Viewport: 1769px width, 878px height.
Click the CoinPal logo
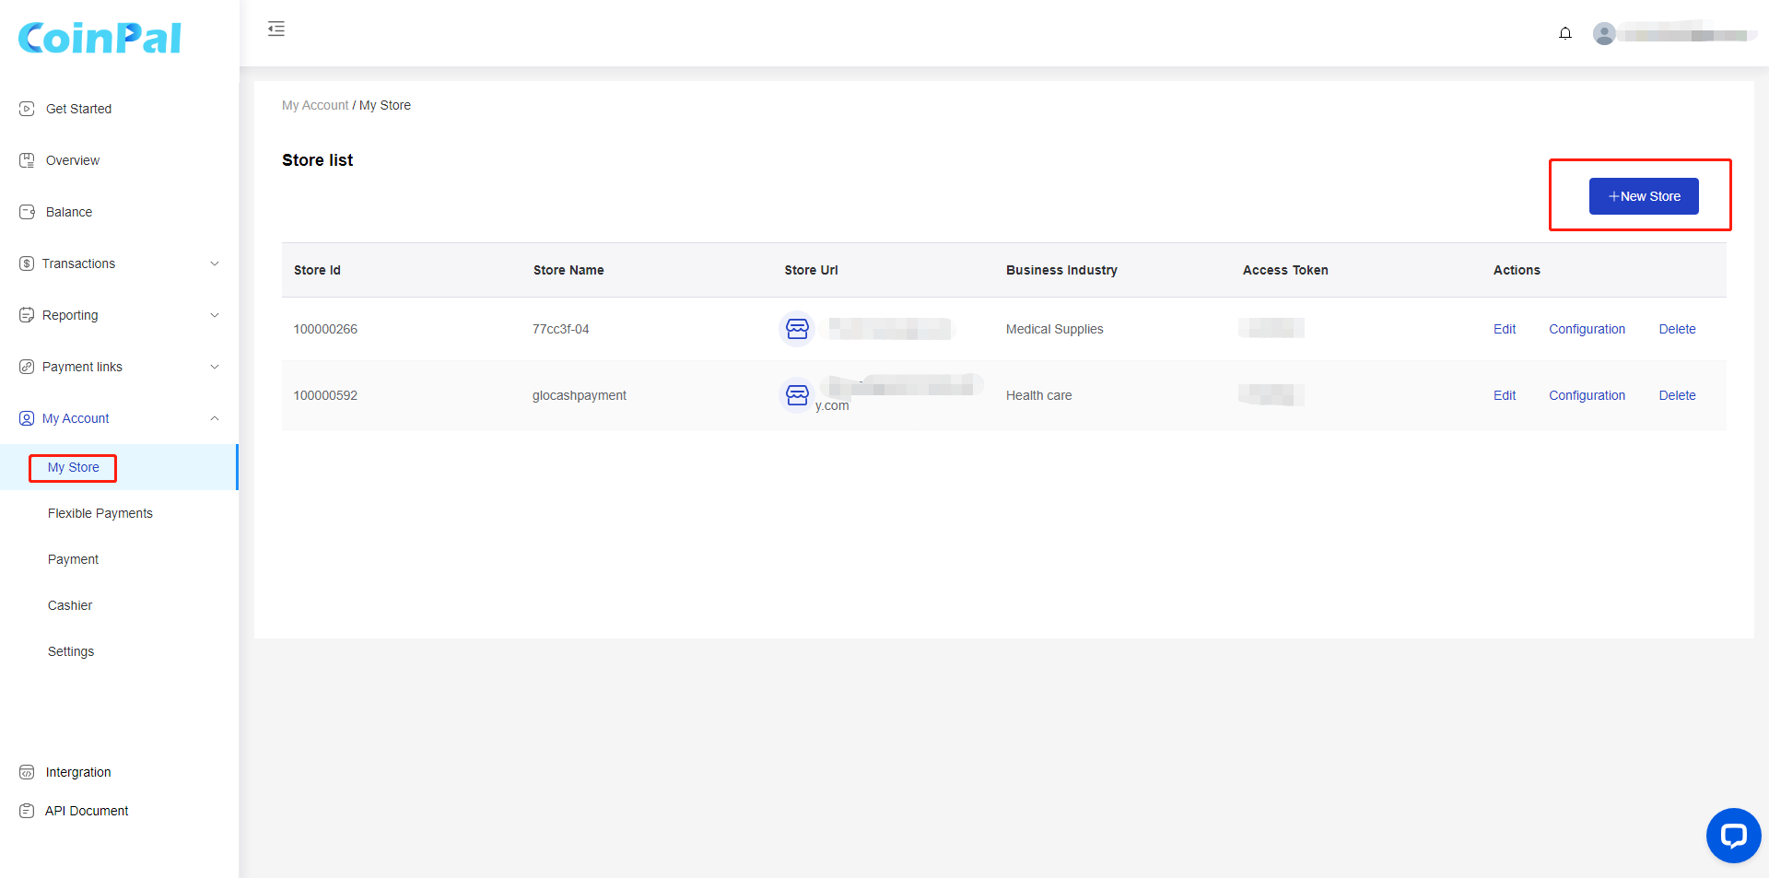(100, 38)
